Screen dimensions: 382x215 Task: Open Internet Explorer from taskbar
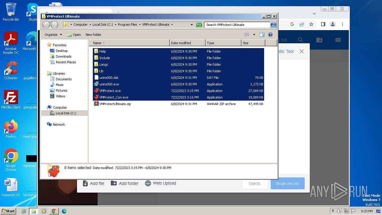(x=24, y=211)
